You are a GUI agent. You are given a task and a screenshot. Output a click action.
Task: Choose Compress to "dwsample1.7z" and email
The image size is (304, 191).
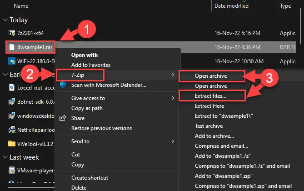242,166
